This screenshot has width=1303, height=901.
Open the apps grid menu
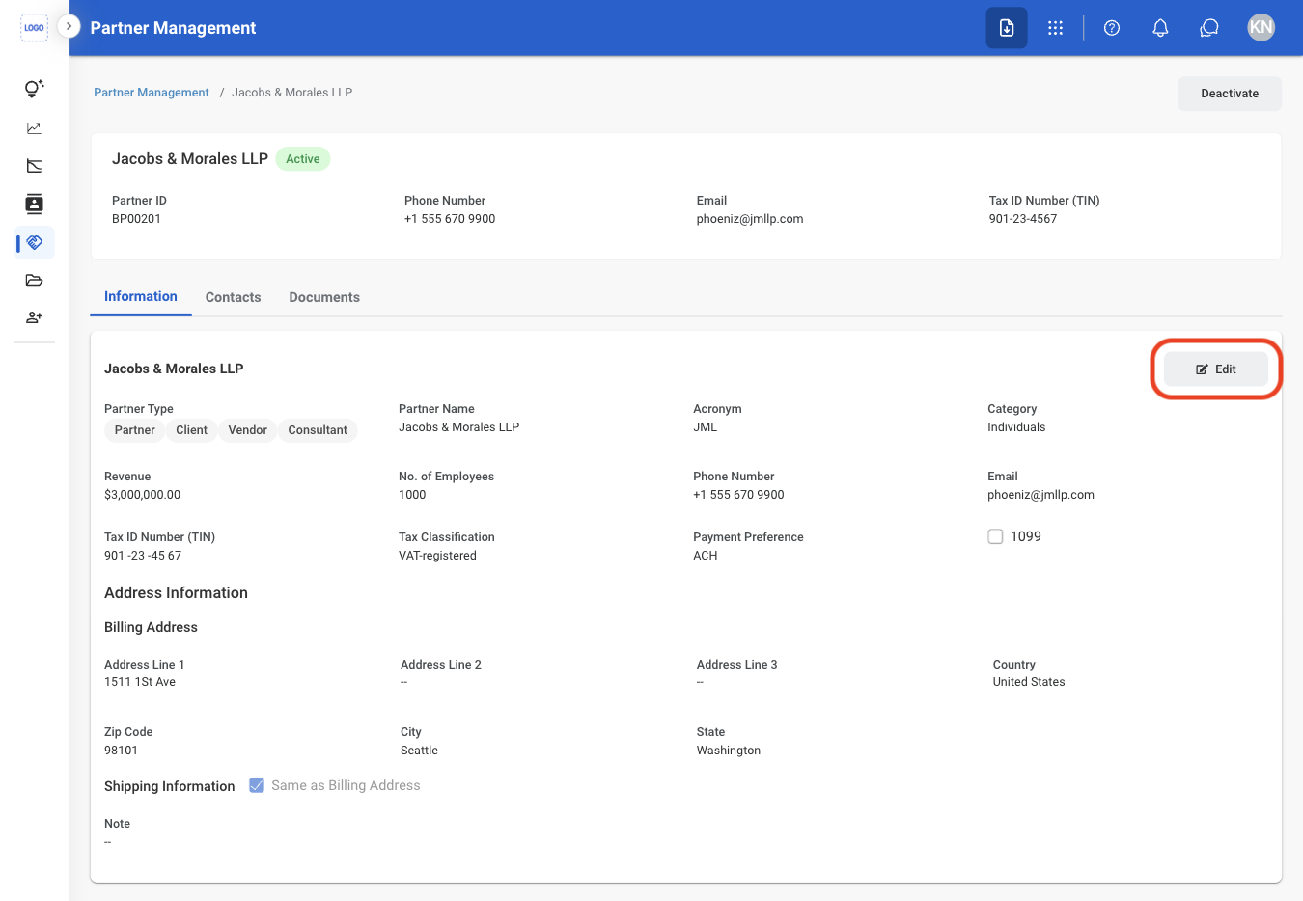(1055, 28)
